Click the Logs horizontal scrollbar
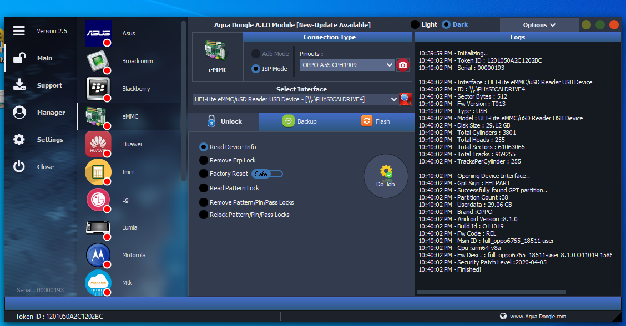 coord(491,292)
